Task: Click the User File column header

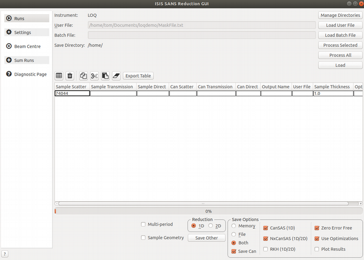Action: (x=303, y=87)
